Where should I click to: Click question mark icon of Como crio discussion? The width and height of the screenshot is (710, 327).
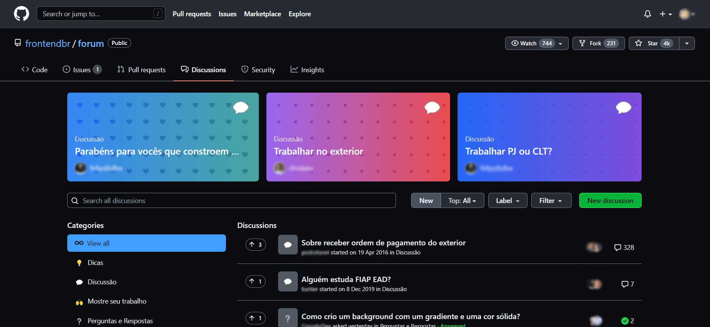point(288,318)
